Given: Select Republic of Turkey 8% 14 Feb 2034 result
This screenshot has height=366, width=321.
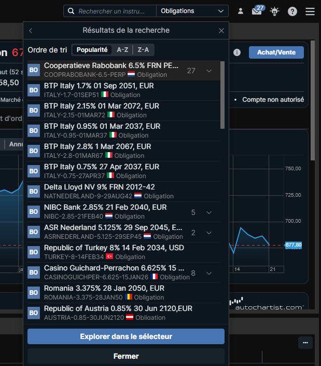Looking at the screenshot, I should coord(124,252).
